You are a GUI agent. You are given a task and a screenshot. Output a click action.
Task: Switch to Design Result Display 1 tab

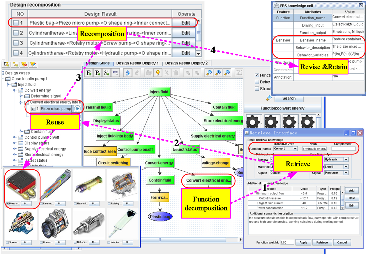click(x=137, y=63)
